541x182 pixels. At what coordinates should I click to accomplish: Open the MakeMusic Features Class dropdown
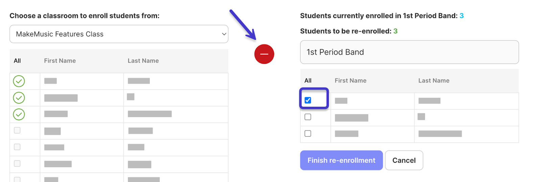click(x=119, y=34)
